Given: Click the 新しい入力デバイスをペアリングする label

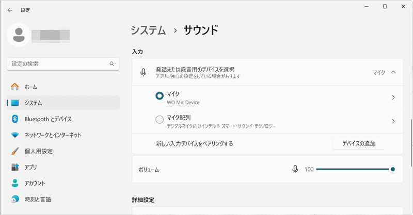Looking at the screenshot, I should (x=195, y=144).
